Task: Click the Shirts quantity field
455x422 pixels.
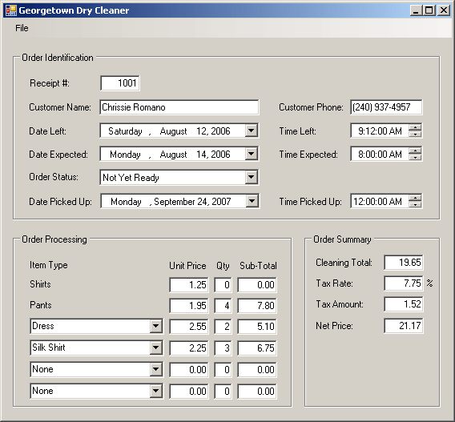Action: tap(223, 285)
